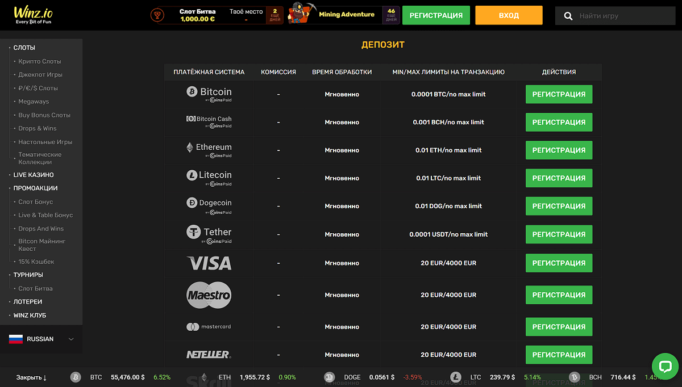
Task: Select Настольные Игры in sidebar
Action: (x=45, y=142)
